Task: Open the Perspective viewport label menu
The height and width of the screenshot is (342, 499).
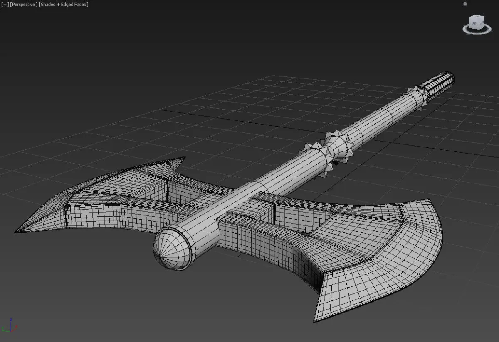Action: 24,5
